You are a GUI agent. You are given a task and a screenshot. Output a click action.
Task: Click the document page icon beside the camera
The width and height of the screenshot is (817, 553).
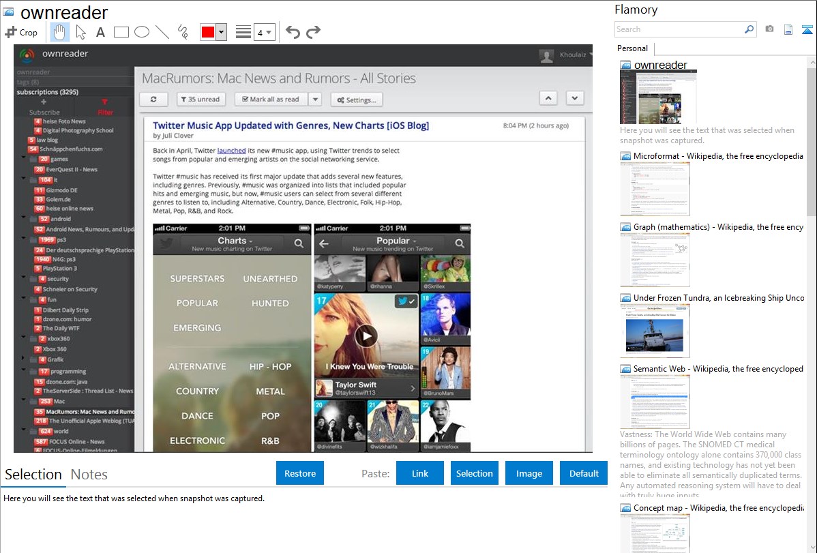tap(788, 29)
